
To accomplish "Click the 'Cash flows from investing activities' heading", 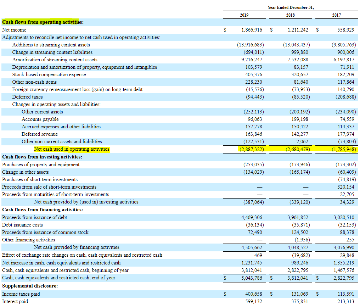I will click(42, 157).
